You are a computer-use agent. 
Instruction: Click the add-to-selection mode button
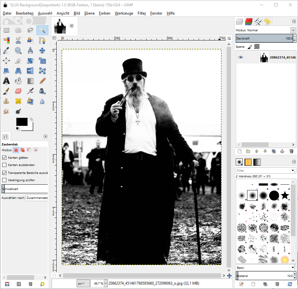point(22,150)
